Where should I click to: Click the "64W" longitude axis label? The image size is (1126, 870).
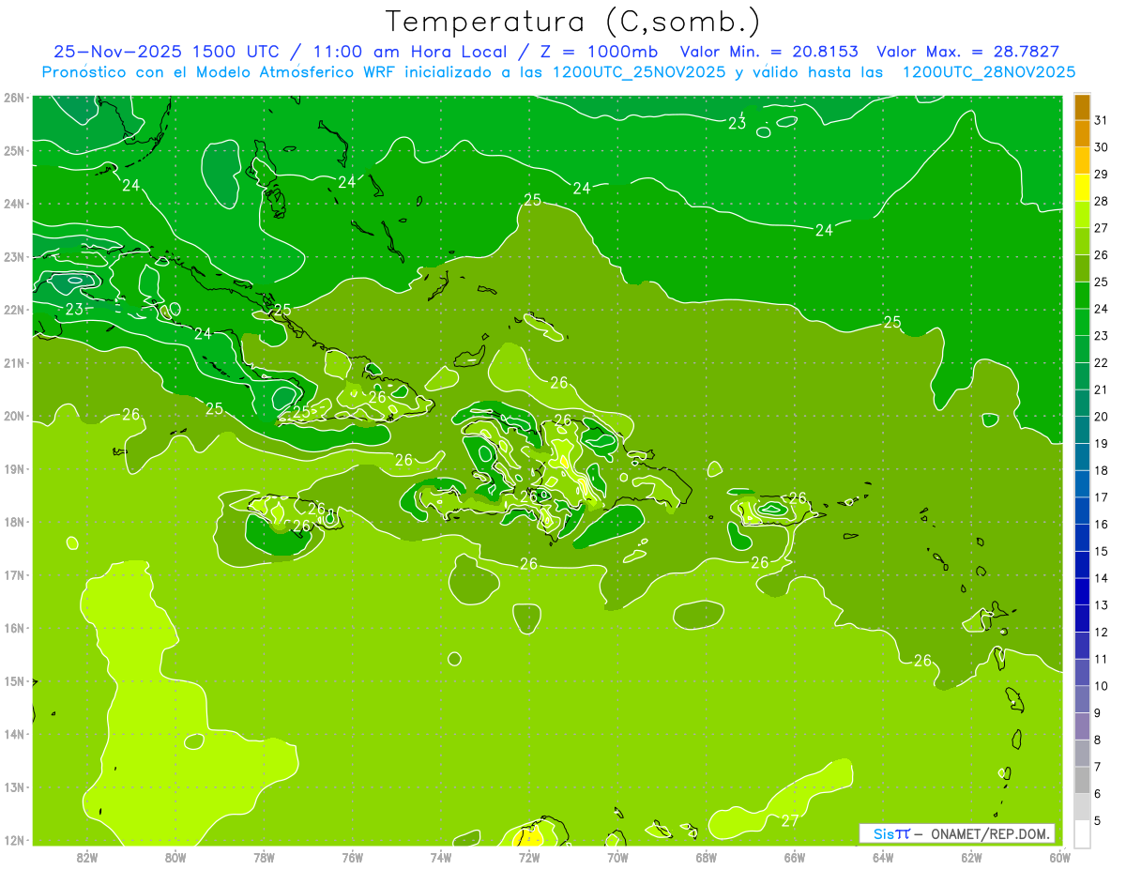tap(883, 857)
